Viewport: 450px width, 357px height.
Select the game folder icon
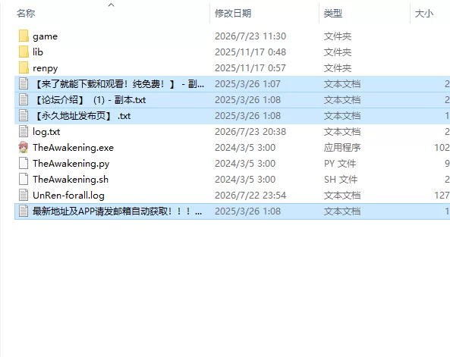24,36
